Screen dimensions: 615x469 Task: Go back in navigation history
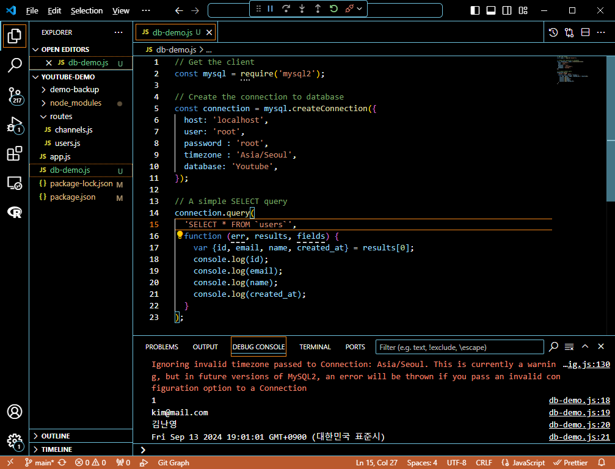(179, 10)
